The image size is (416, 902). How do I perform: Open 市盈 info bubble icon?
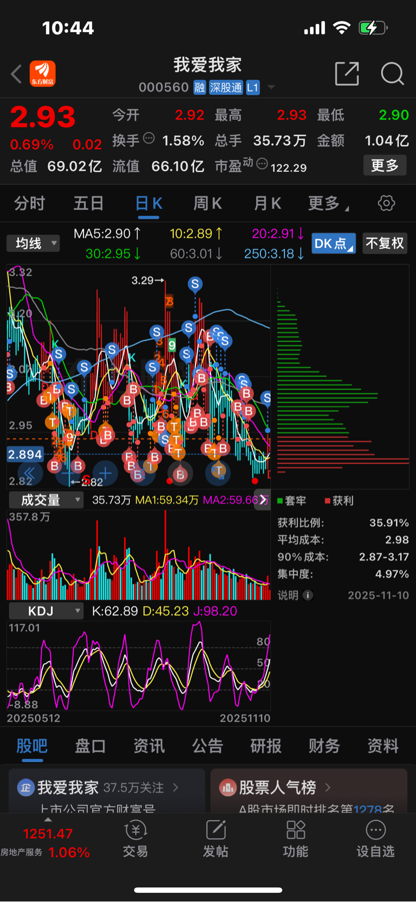262,163
